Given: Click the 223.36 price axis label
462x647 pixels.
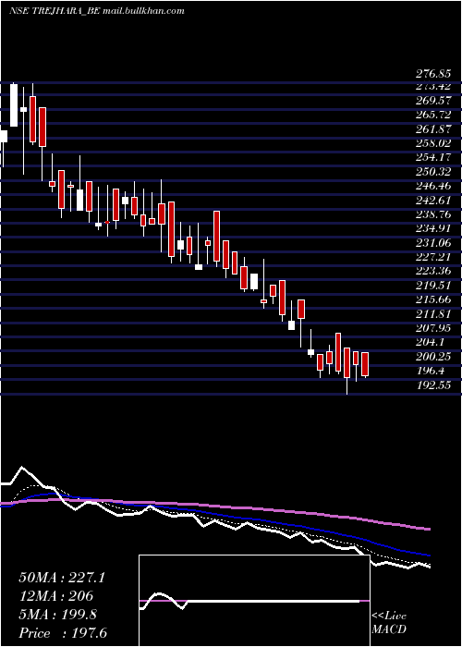Looking at the screenshot, I should tap(433, 271).
